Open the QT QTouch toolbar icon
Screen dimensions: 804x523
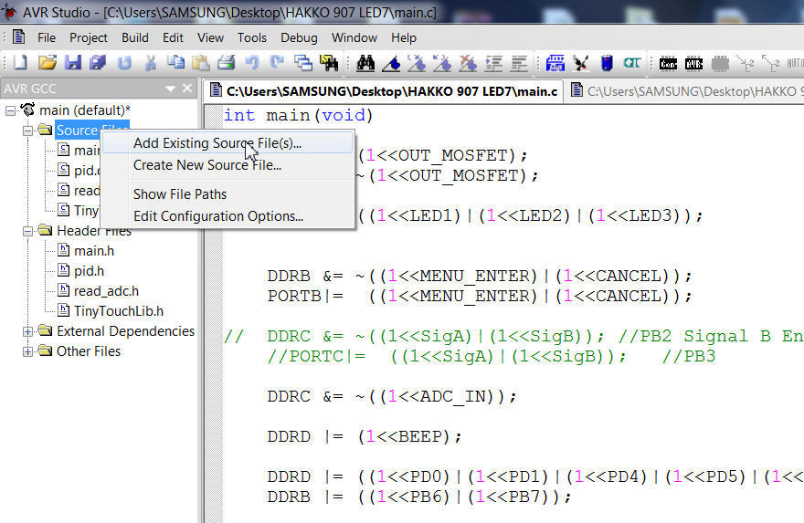tap(632, 64)
